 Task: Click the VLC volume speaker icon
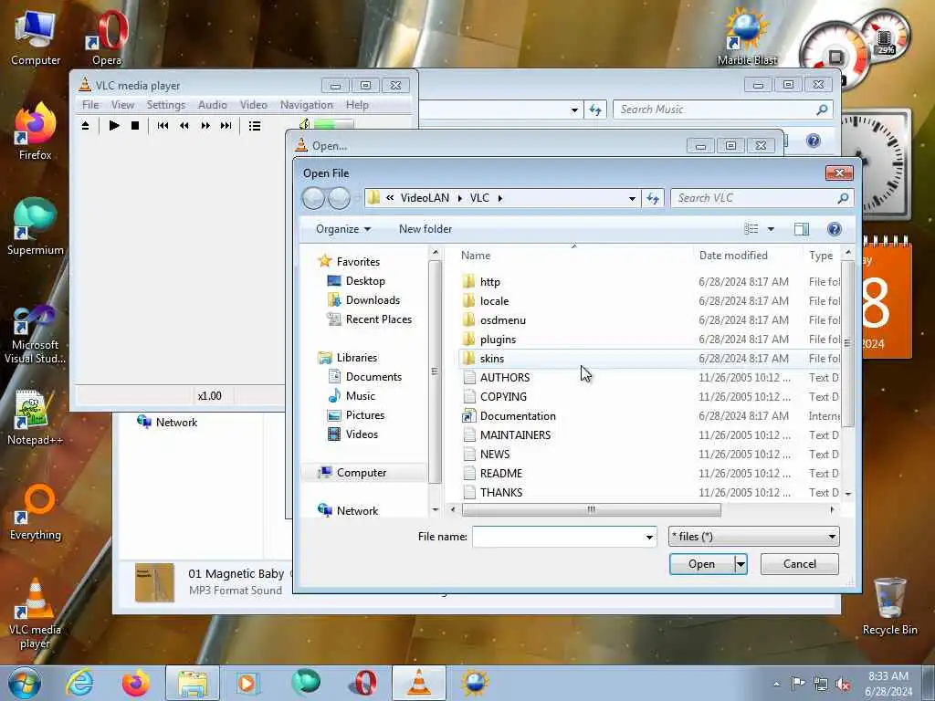coord(304,124)
